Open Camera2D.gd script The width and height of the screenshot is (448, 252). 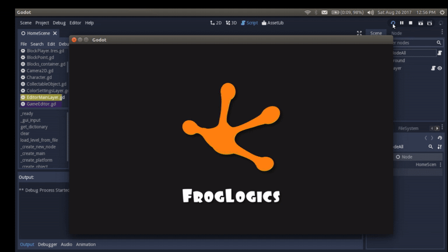coord(40,71)
